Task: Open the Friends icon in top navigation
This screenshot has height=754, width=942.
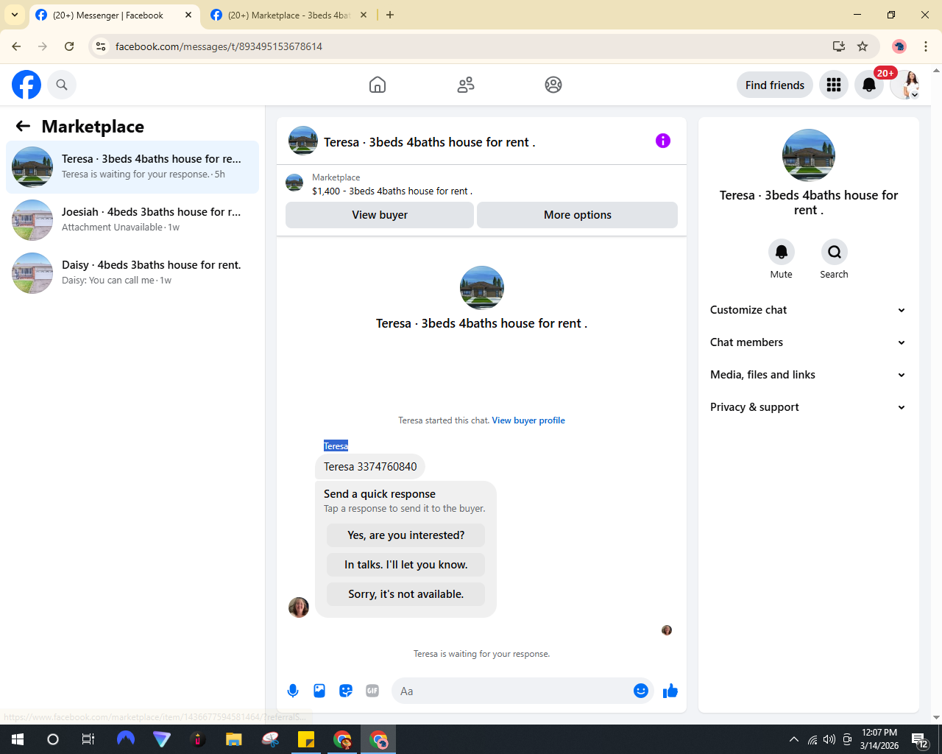Action: 466,85
